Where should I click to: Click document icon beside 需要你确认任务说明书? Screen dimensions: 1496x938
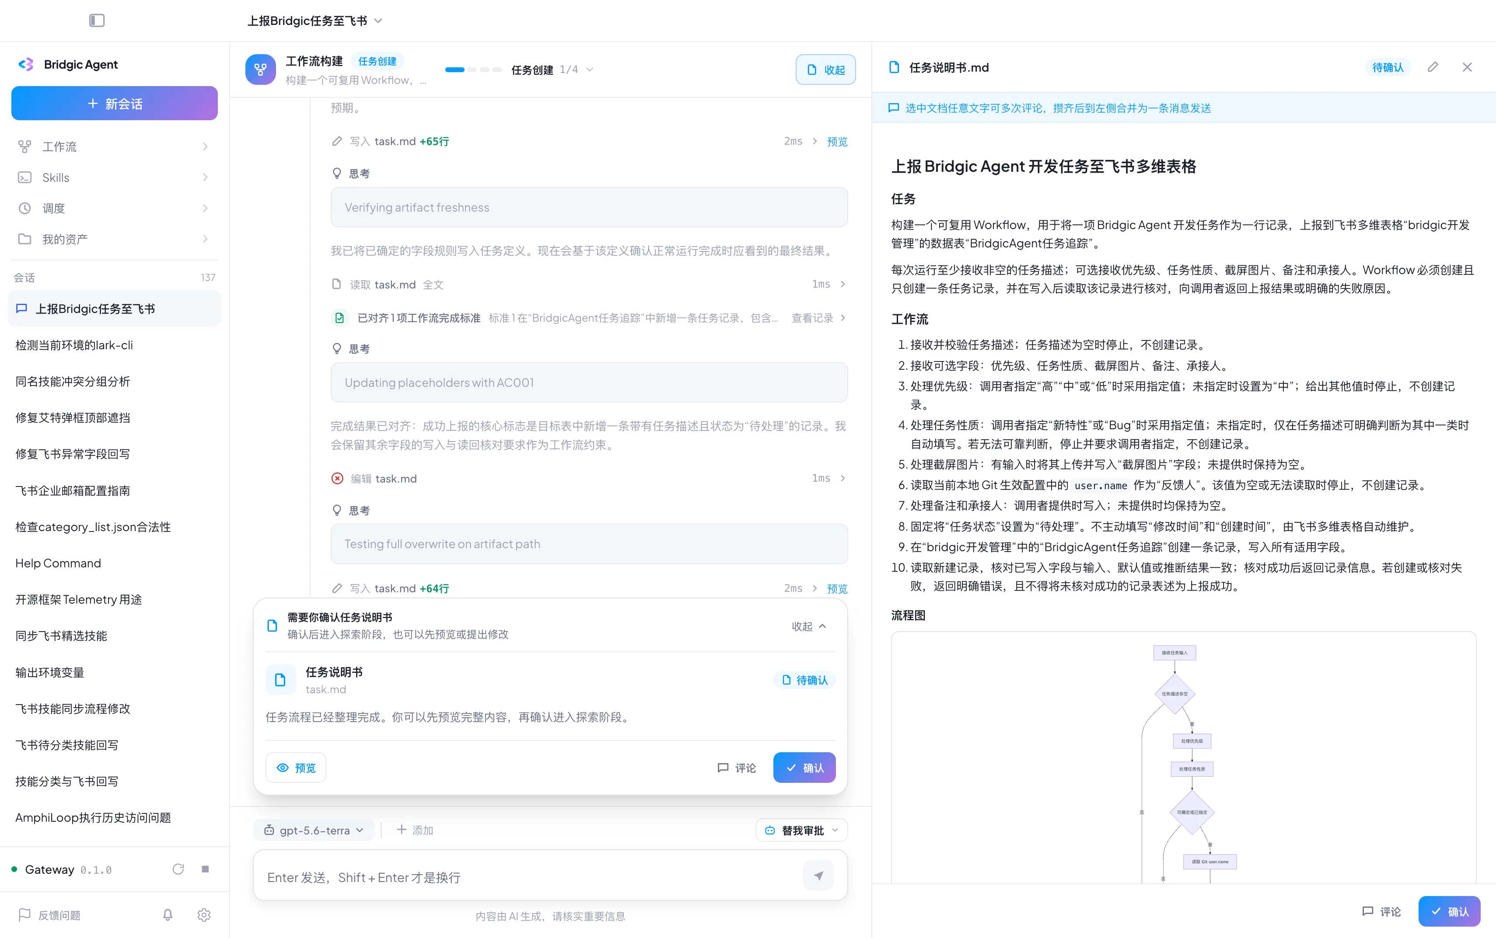[x=272, y=625]
